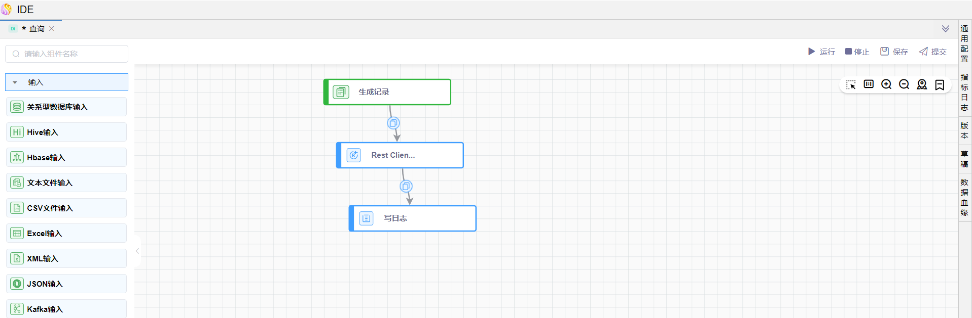Submit the job using 提交
The width and height of the screenshot is (972, 318).
(932, 52)
